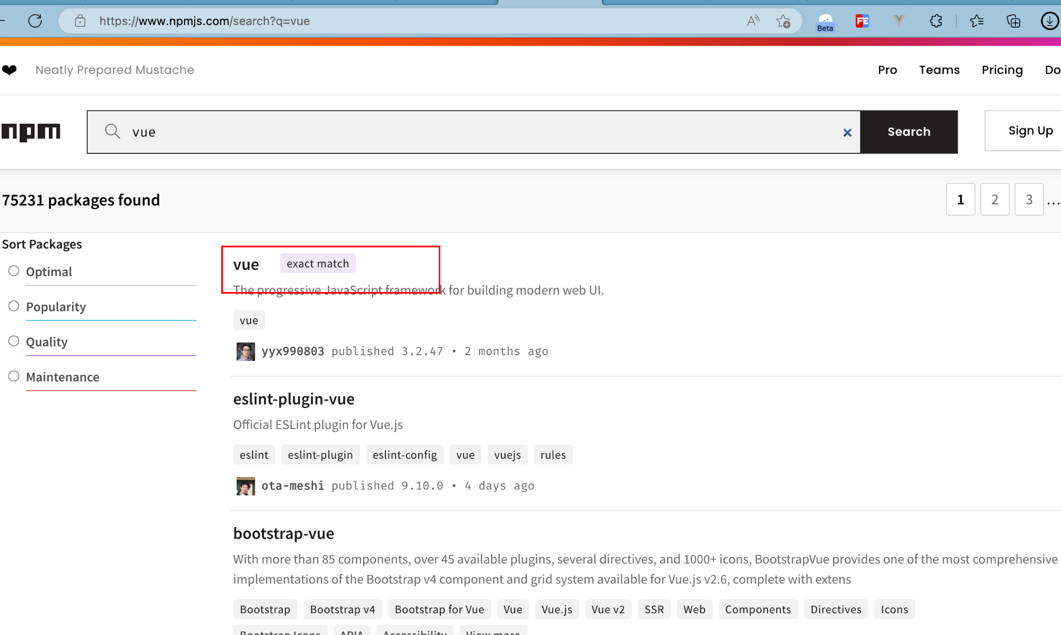Open the Collections icon
The width and height of the screenshot is (1061, 635).
(1013, 21)
